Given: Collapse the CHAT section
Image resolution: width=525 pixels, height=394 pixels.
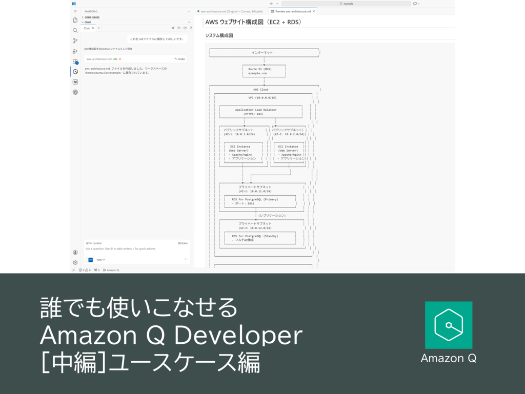Looking at the screenshot, I should (x=88, y=23).
